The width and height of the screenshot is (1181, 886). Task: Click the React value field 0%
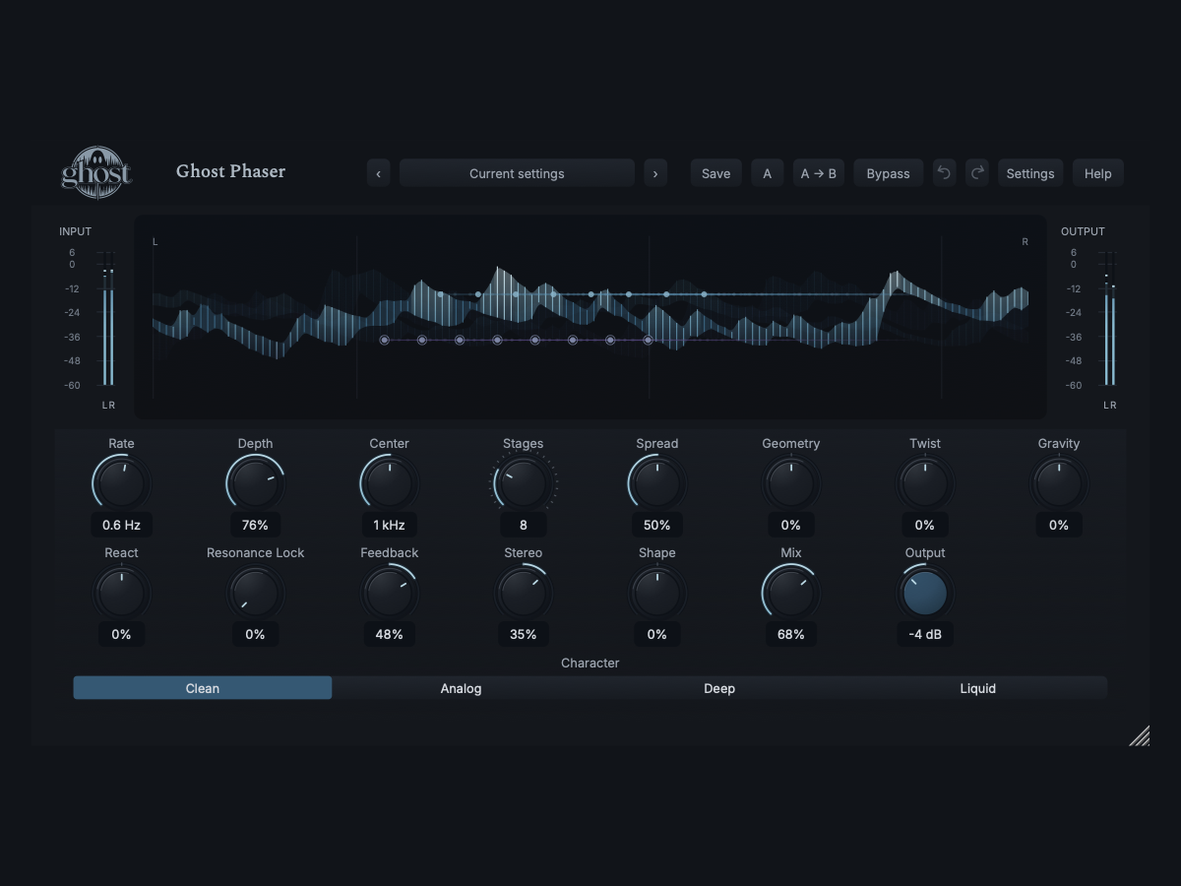click(121, 634)
